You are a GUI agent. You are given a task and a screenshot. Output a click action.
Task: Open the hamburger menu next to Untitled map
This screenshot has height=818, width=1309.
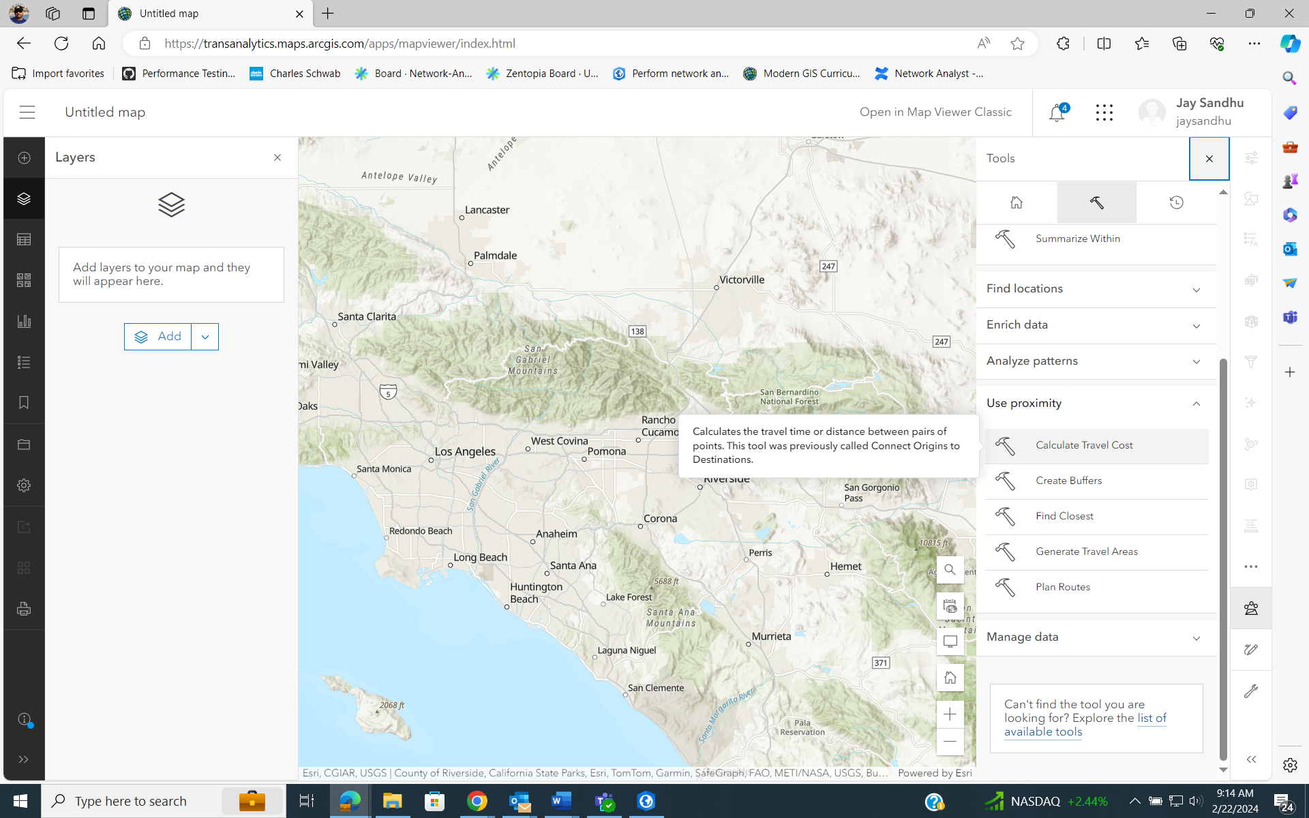27,112
